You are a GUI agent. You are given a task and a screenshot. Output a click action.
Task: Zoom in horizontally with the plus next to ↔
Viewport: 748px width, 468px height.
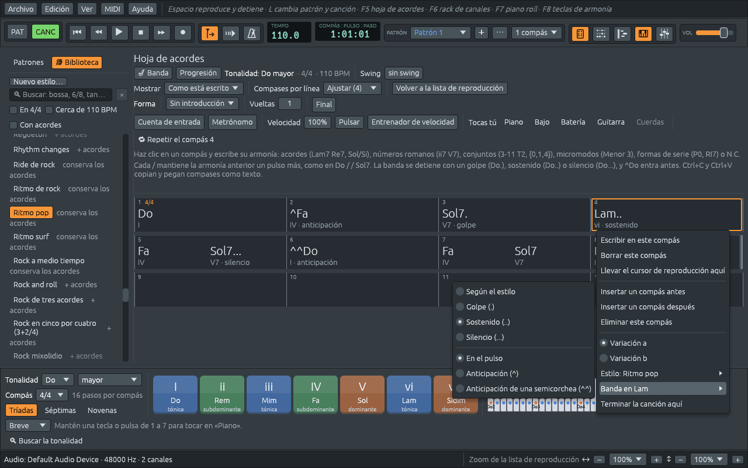coord(656,460)
